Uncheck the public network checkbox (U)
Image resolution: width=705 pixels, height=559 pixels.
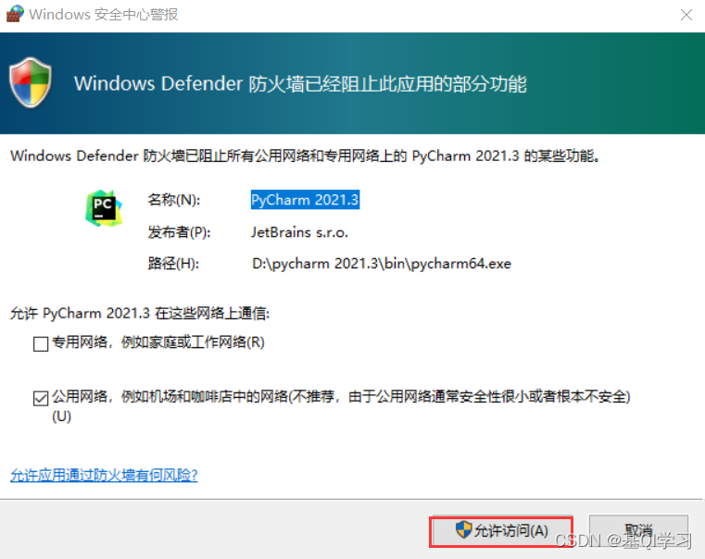tap(41, 398)
